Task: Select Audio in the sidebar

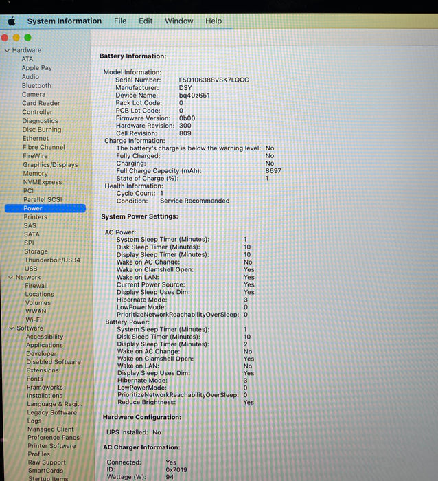Action: tap(30, 77)
